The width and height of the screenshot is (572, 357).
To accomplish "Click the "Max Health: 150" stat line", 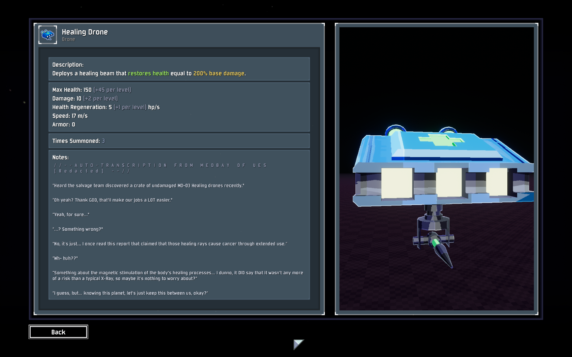I will 92,90.
